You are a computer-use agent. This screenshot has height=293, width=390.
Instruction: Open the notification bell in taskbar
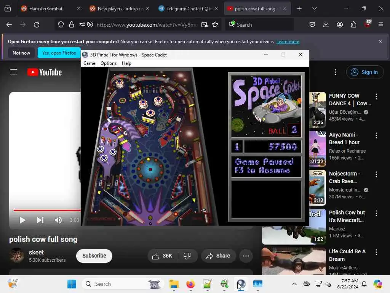point(364,284)
